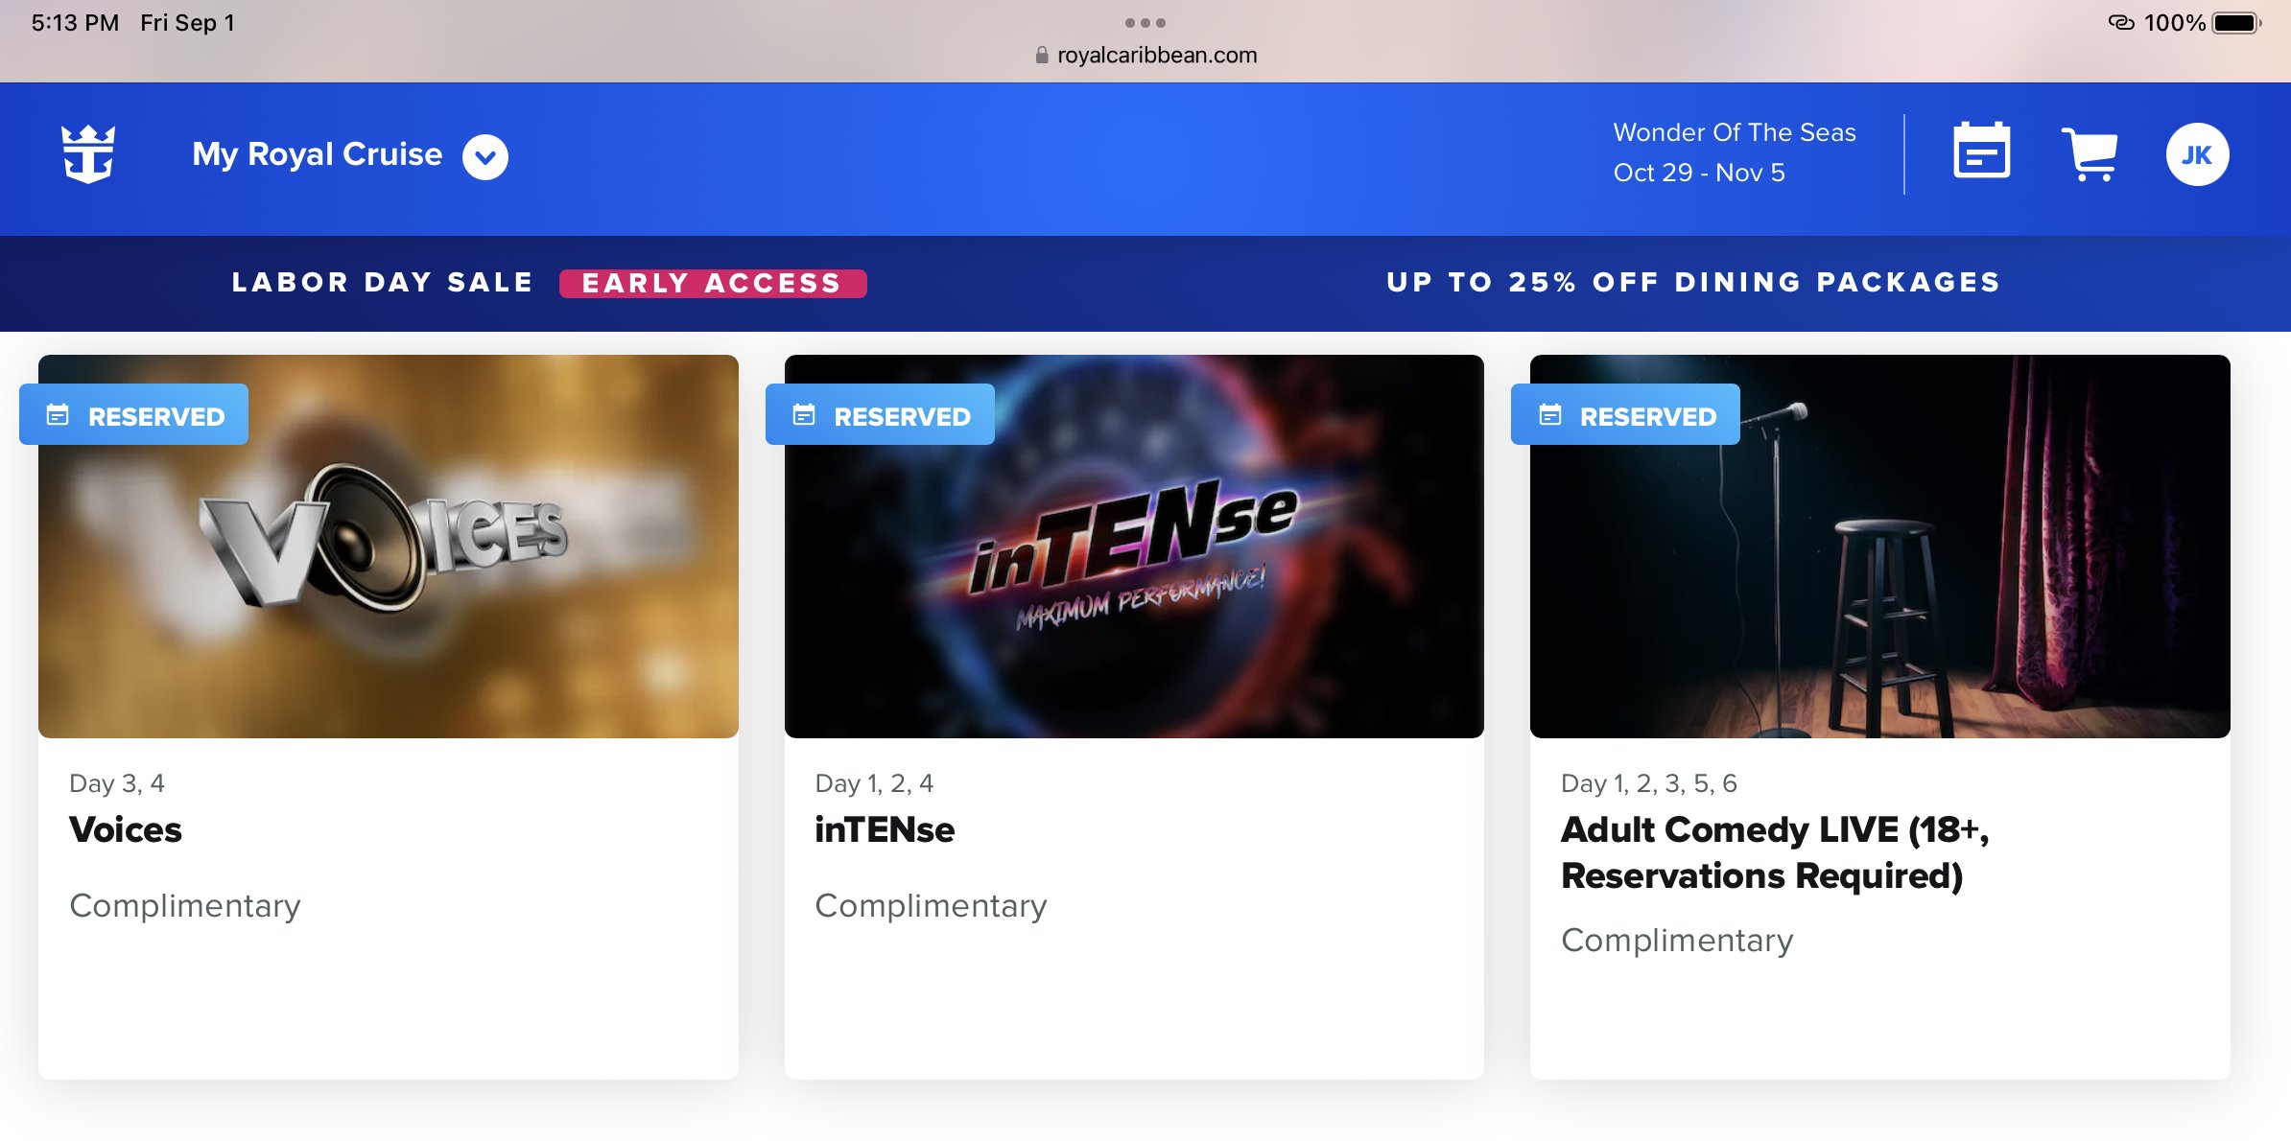This screenshot has height=1141, width=2291.
Task: Tap the three-dot multitasking menu
Action: coord(1145,23)
